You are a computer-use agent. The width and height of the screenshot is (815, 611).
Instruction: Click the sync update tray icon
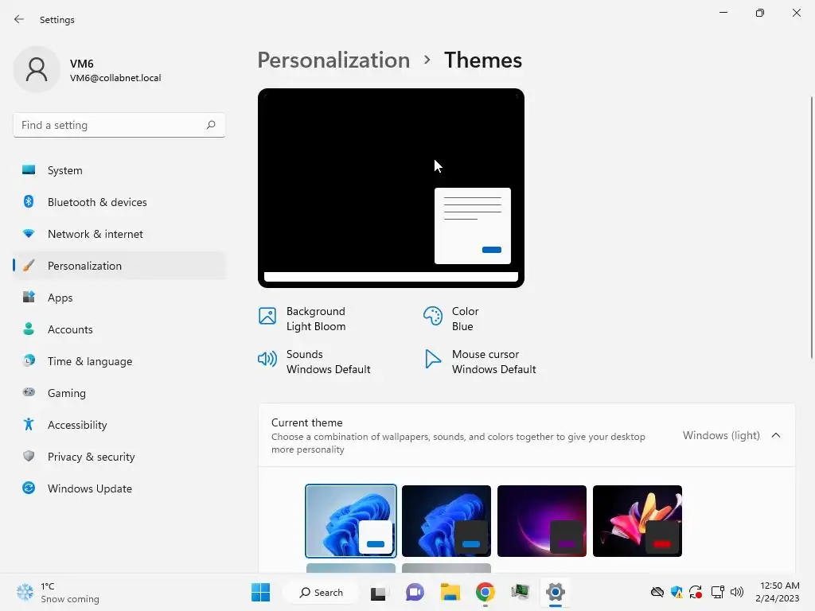696,592
